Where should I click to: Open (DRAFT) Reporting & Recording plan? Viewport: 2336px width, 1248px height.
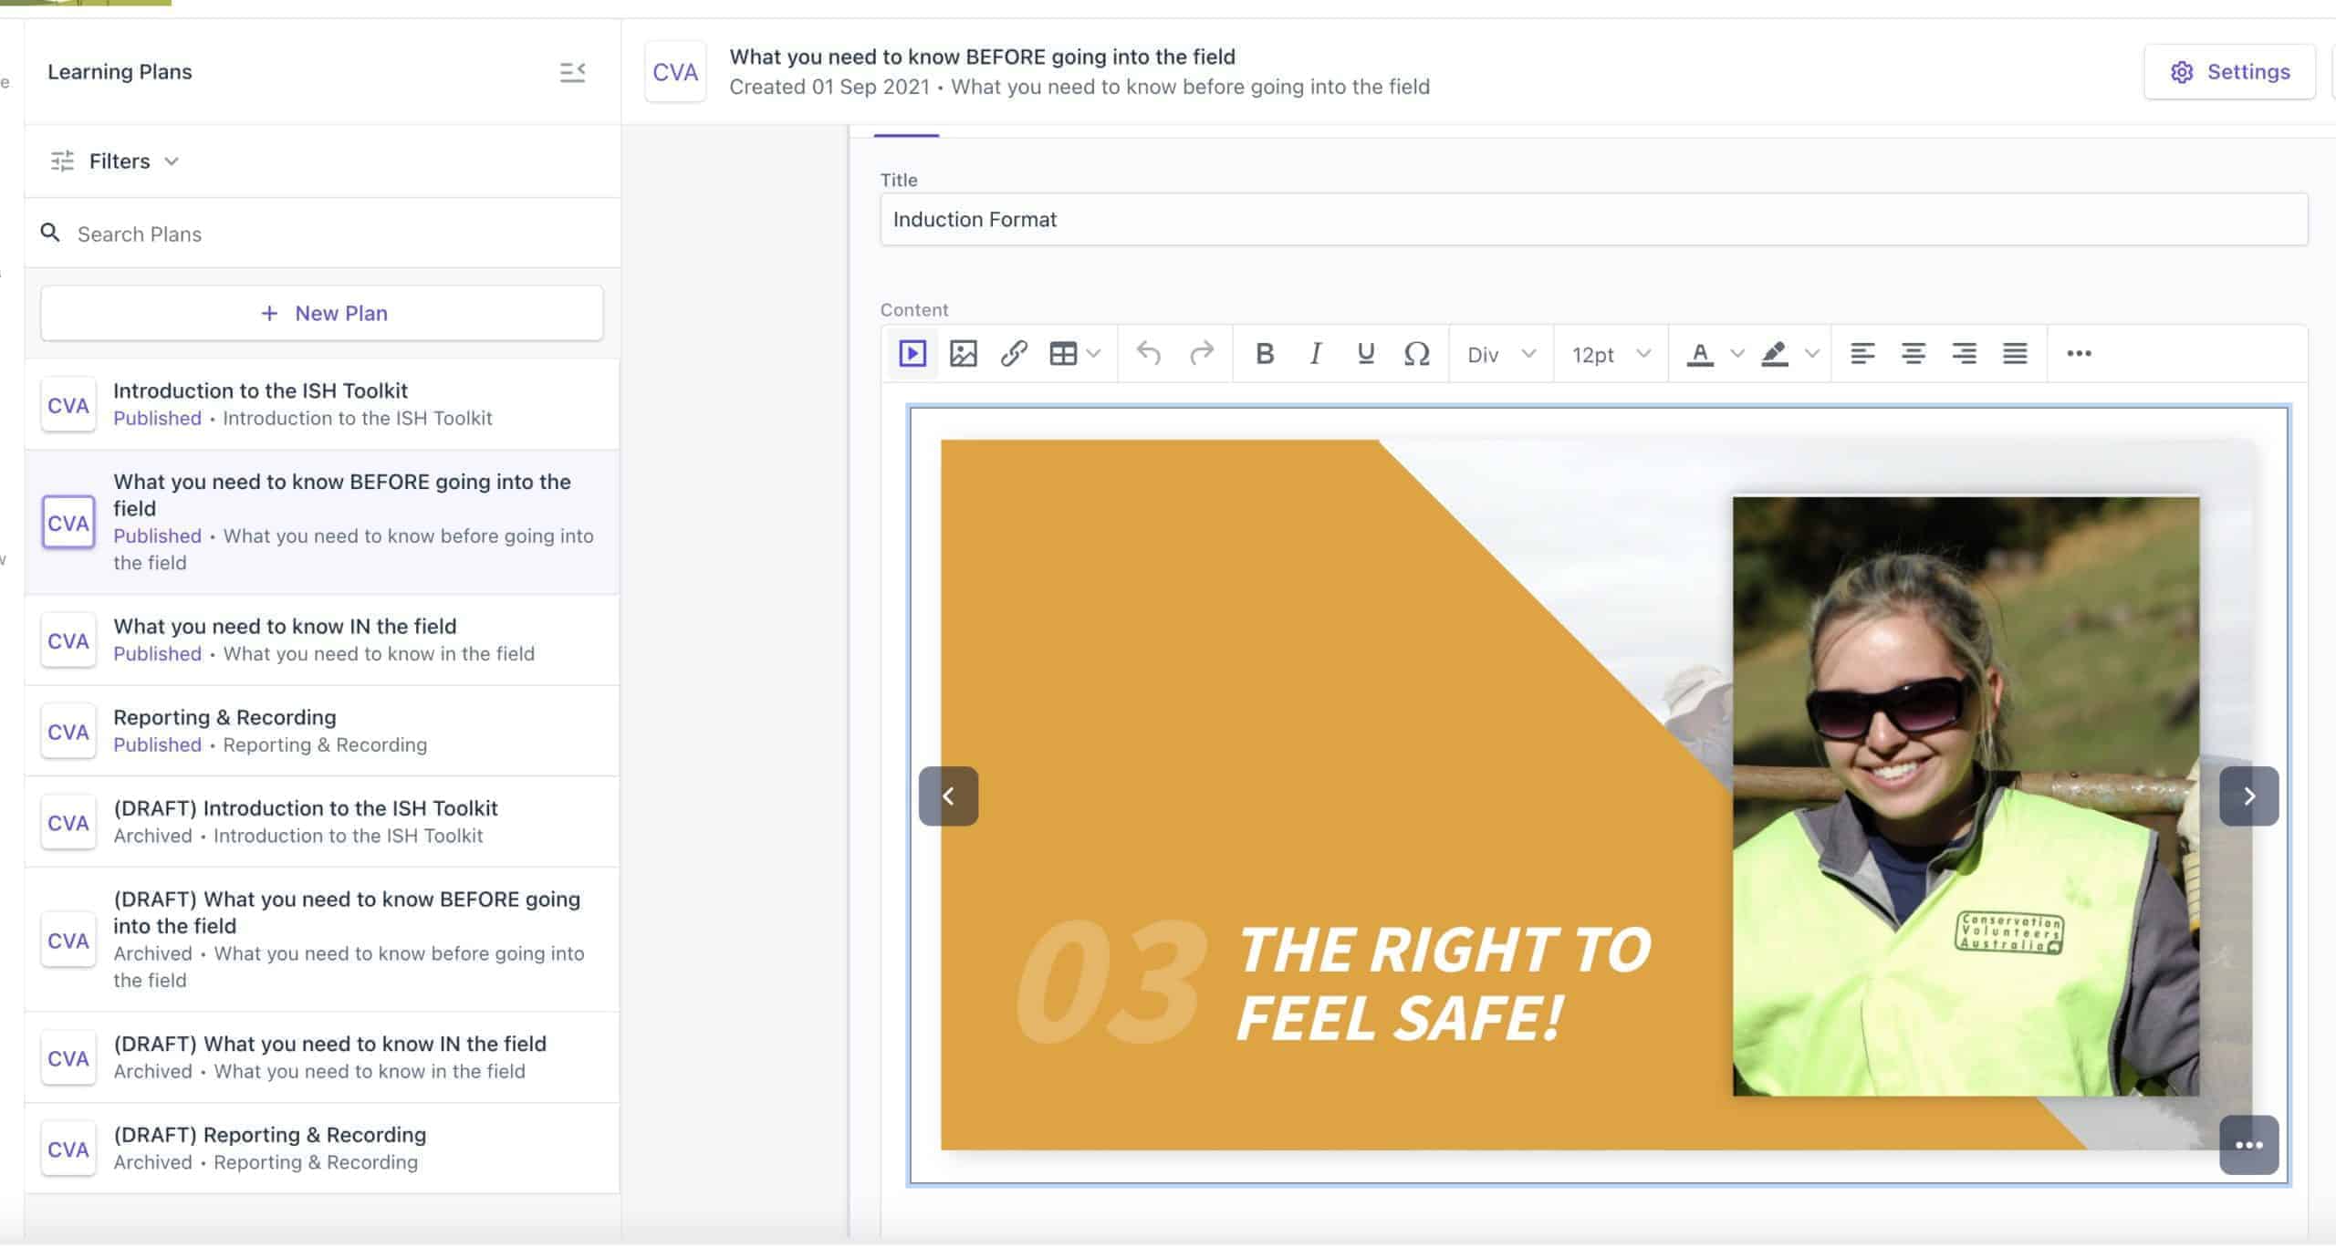pyautogui.click(x=322, y=1148)
